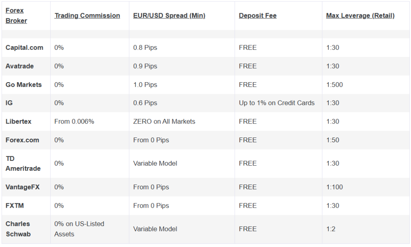Select the EUR/USD Spread (Min) header
The image size is (411, 247).
(169, 16)
